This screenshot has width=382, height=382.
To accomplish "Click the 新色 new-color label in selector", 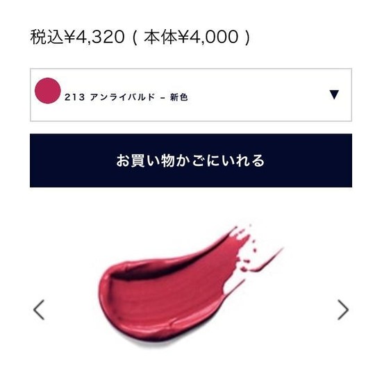I will pos(178,97).
